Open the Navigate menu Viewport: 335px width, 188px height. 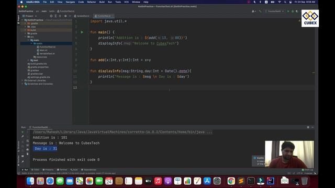pyautogui.click(x=70, y=2)
